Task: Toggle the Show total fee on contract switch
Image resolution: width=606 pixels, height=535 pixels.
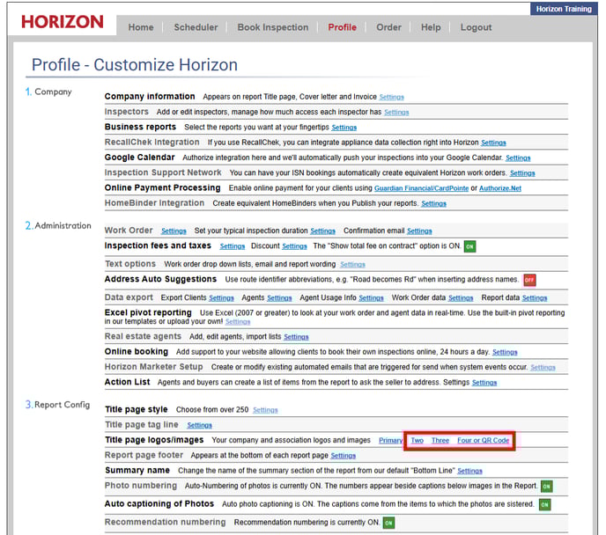Action: [x=469, y=246]
